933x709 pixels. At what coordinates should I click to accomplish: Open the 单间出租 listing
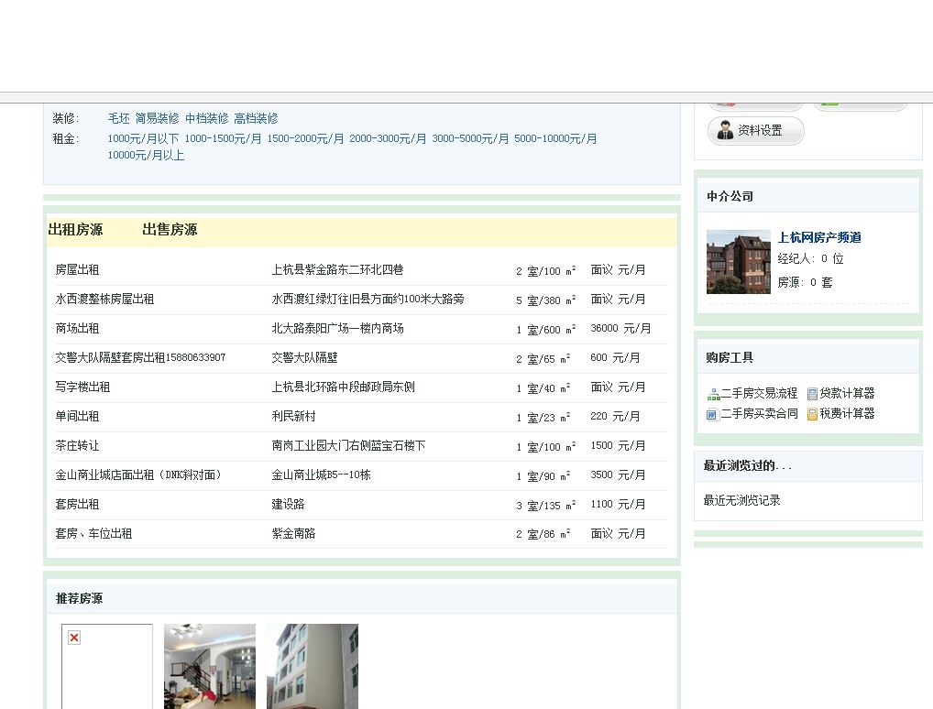[x=77, y=417]
